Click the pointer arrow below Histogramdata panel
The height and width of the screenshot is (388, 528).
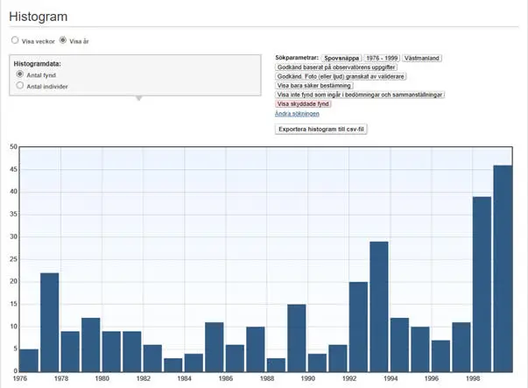coord(136,98)
